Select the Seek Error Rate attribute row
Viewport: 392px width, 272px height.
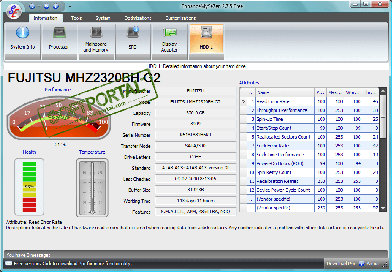pyautogui.click(x=310, y=146)
